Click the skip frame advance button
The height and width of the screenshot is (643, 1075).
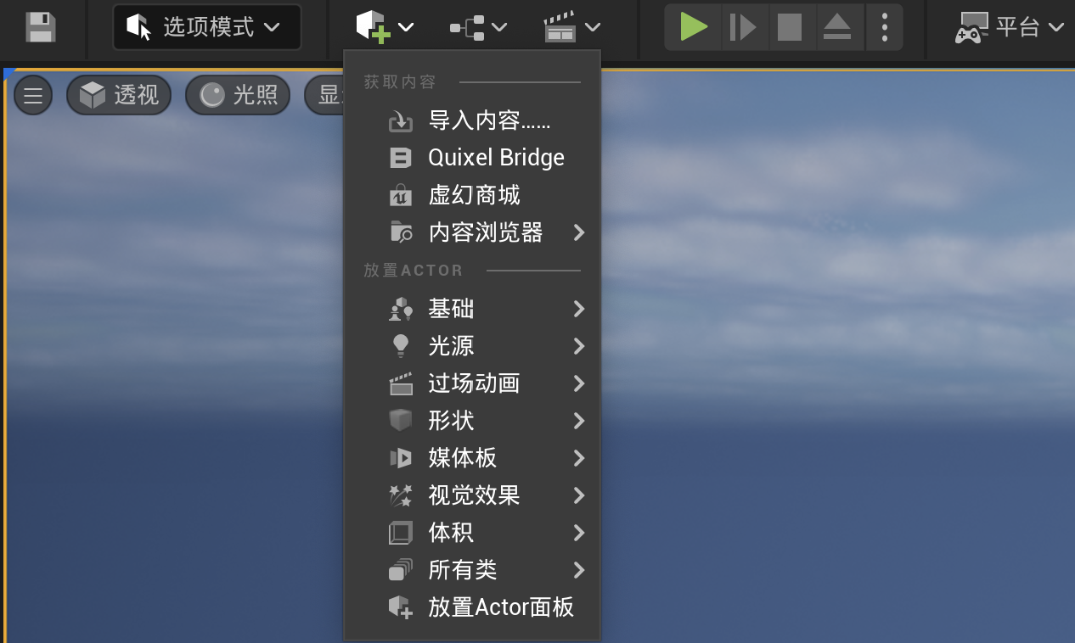click(742, 27)
